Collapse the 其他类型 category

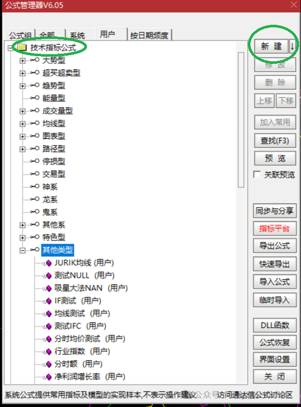pos(23,251)
